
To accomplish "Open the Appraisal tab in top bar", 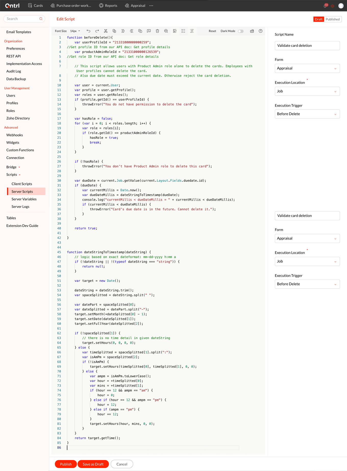I will (135, 6).
